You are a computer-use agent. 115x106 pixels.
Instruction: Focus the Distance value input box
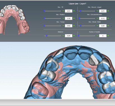69,36
